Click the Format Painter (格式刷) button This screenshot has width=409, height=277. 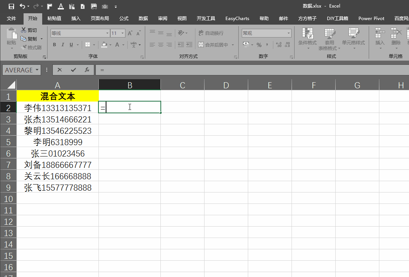point(31,47)
